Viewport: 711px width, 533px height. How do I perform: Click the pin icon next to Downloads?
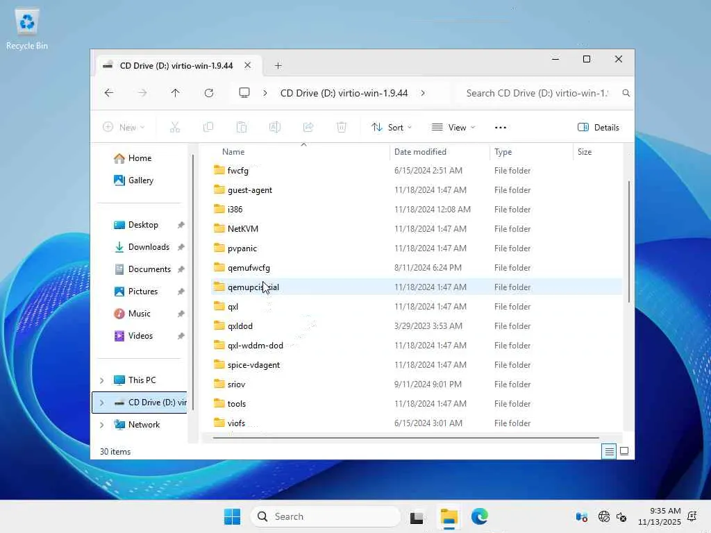181,247
